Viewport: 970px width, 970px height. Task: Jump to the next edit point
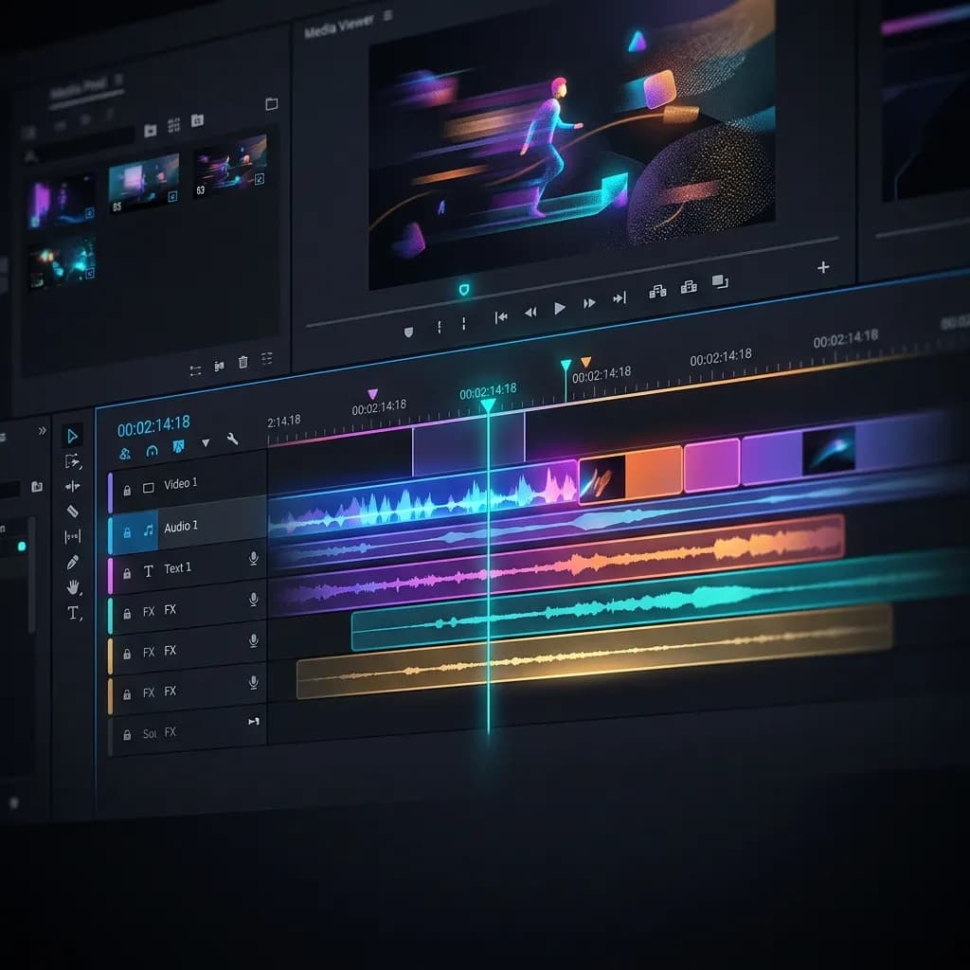pos(620,298)
